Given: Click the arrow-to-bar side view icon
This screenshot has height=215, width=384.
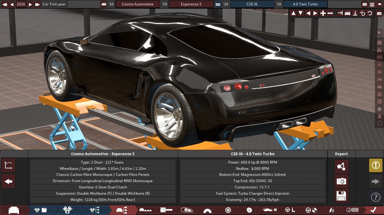Looking at the screenshot, I should click(x=340, y=13).
